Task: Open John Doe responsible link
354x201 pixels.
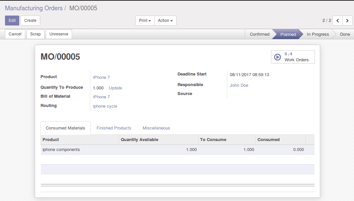Action: (239, 85)
